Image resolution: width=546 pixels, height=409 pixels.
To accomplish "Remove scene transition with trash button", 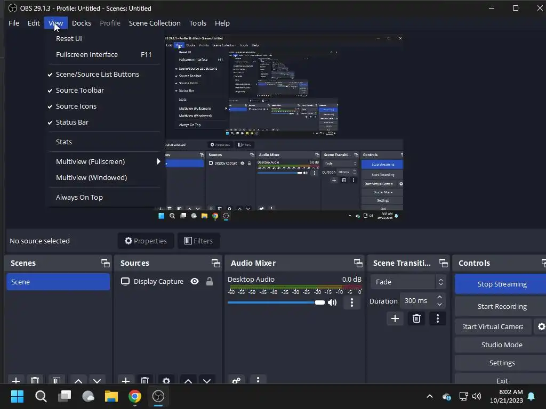I will 416,318.
